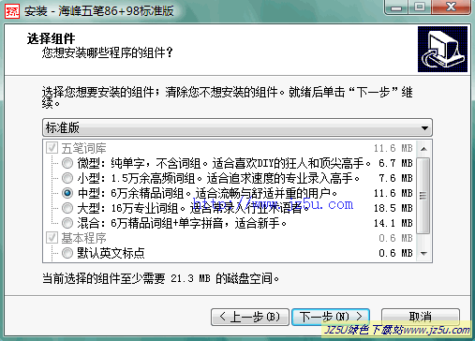Click the component list scroll down arrow
This screenshot has width=475, height=341.
click(x=423, y=253)
